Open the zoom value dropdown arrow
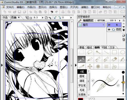The image size is (127, 100). click(43, 18)
